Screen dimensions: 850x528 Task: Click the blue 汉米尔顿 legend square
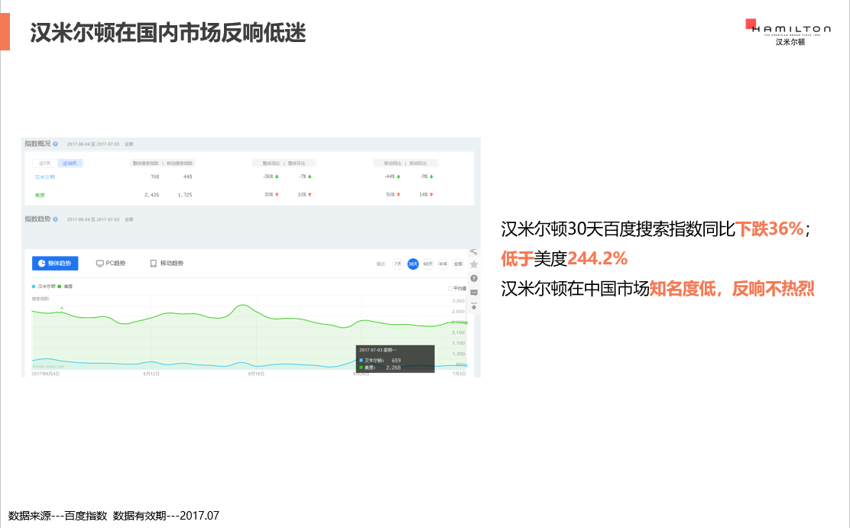point(34,287)
